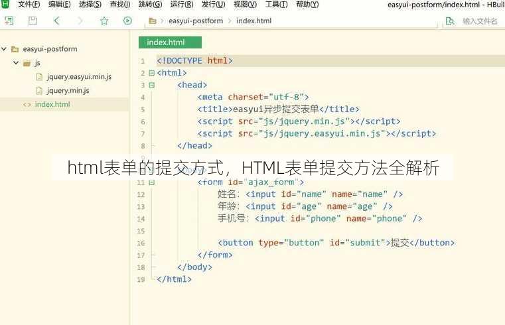Collapse the easyui-postform project tree
Viewport: 505px width, 325px height.
(4, 49)
